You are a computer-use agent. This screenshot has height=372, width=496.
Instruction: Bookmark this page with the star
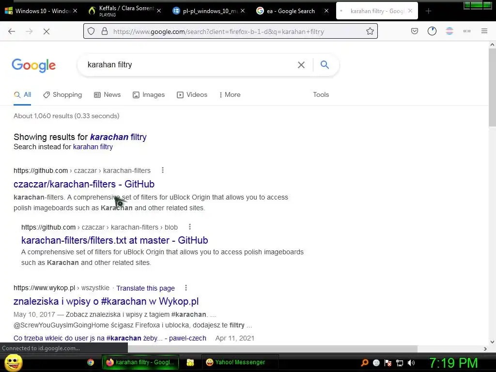(370, 31)
